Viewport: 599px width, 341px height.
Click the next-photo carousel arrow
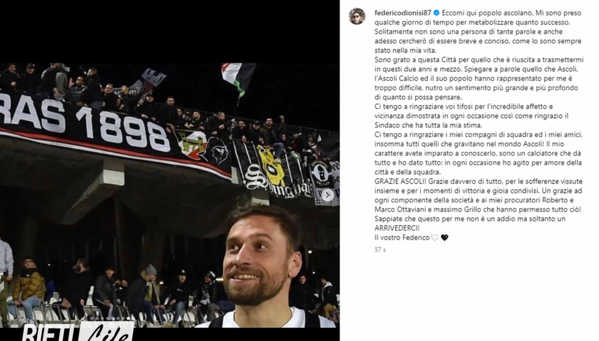[x=327, y=195]
